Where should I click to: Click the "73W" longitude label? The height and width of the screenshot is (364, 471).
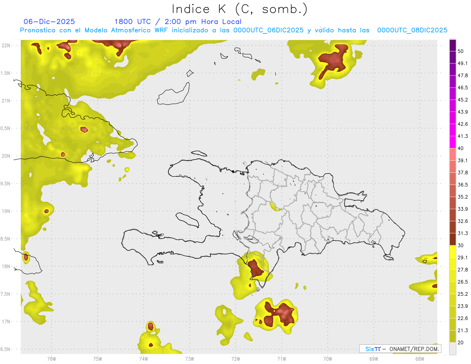click(x=190, y=359)
